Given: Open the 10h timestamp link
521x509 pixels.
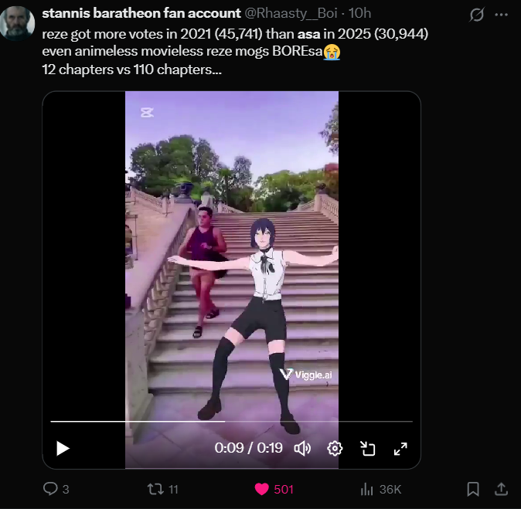Looking at the screenshot, I should pyautogui.click(x=359, y=13).
